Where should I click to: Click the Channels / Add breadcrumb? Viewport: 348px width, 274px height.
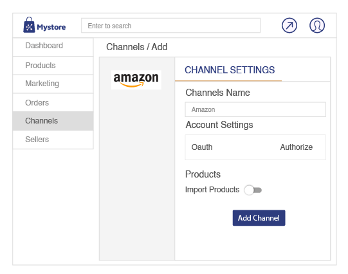137,47
